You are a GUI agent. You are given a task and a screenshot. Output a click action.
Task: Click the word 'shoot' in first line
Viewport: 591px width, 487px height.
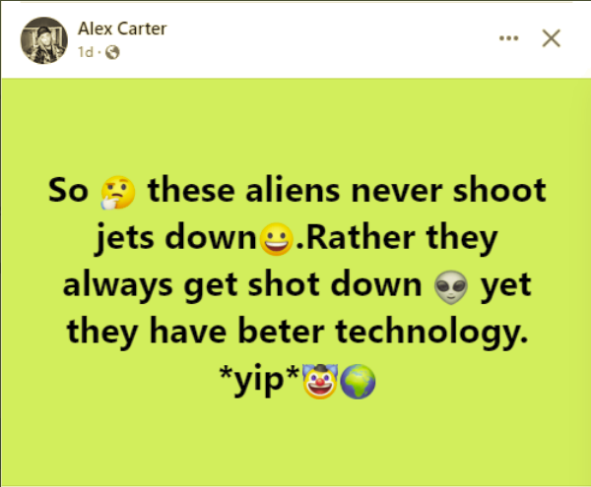(x=499, y=190)
